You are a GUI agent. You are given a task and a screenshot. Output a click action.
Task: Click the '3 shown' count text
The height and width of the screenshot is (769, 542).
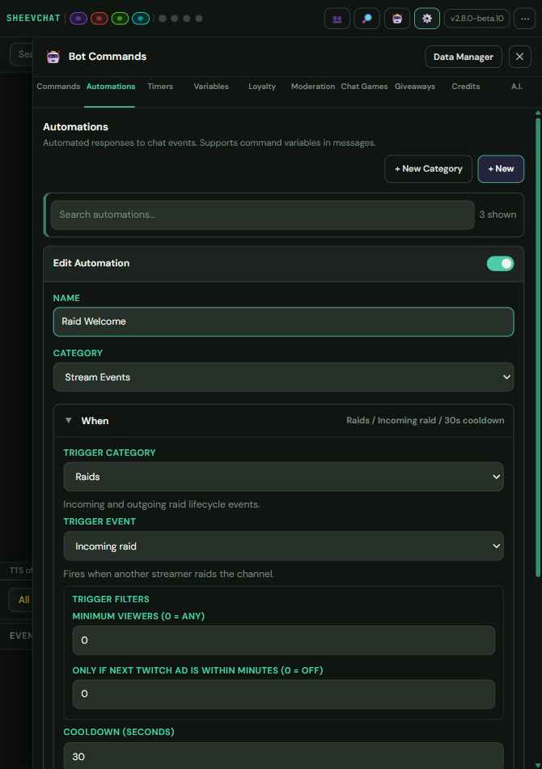click(498, 215)
